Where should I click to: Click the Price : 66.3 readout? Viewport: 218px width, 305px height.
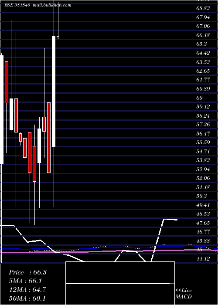point(27,272)
